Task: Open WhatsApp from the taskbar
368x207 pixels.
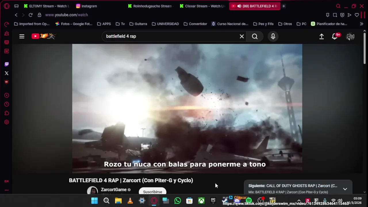Action: click(178, 201)
